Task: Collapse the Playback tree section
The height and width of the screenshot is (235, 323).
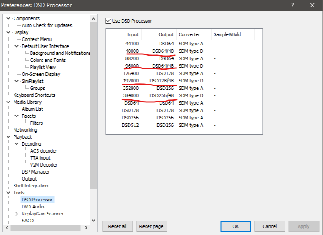Action: click(x=9, y=137)
